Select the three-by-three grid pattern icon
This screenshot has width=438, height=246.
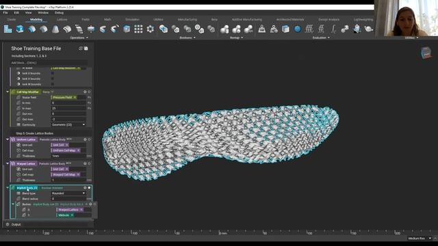(138, 29)
